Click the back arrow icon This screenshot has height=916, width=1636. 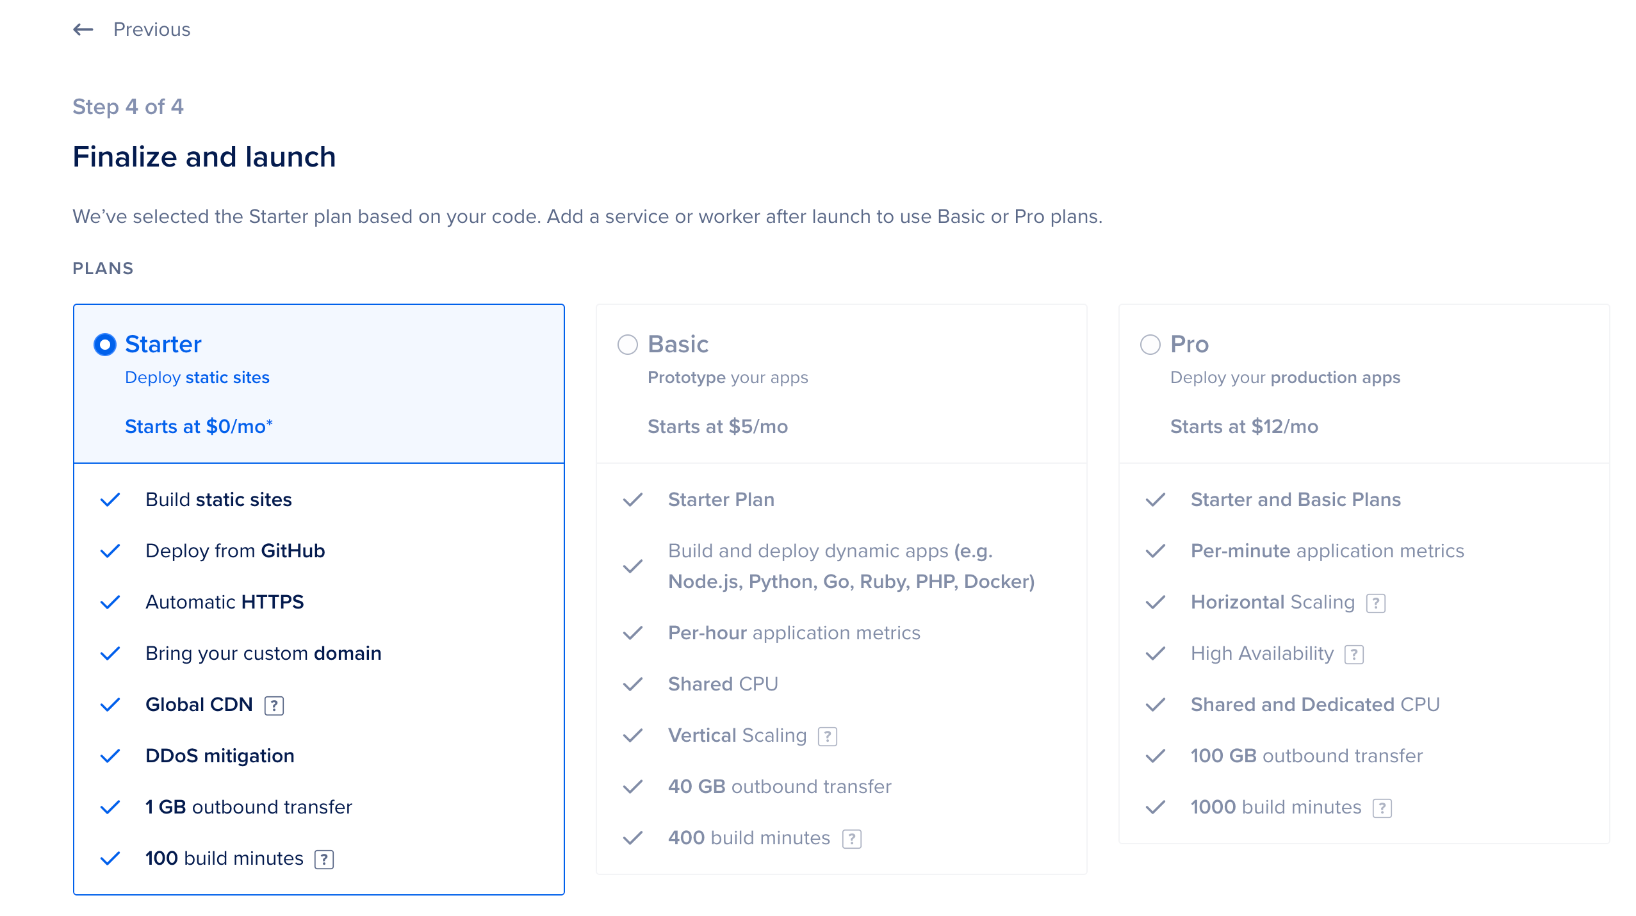click(x=83, y=29)
